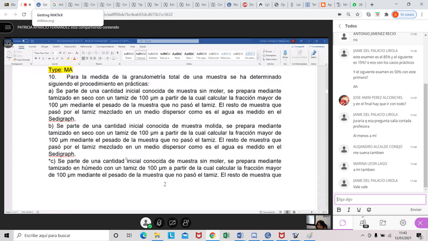The height and width of the screenshot is (241, 428).
Task: Click the Diga algo message field
Action: [x=379, y=199]
